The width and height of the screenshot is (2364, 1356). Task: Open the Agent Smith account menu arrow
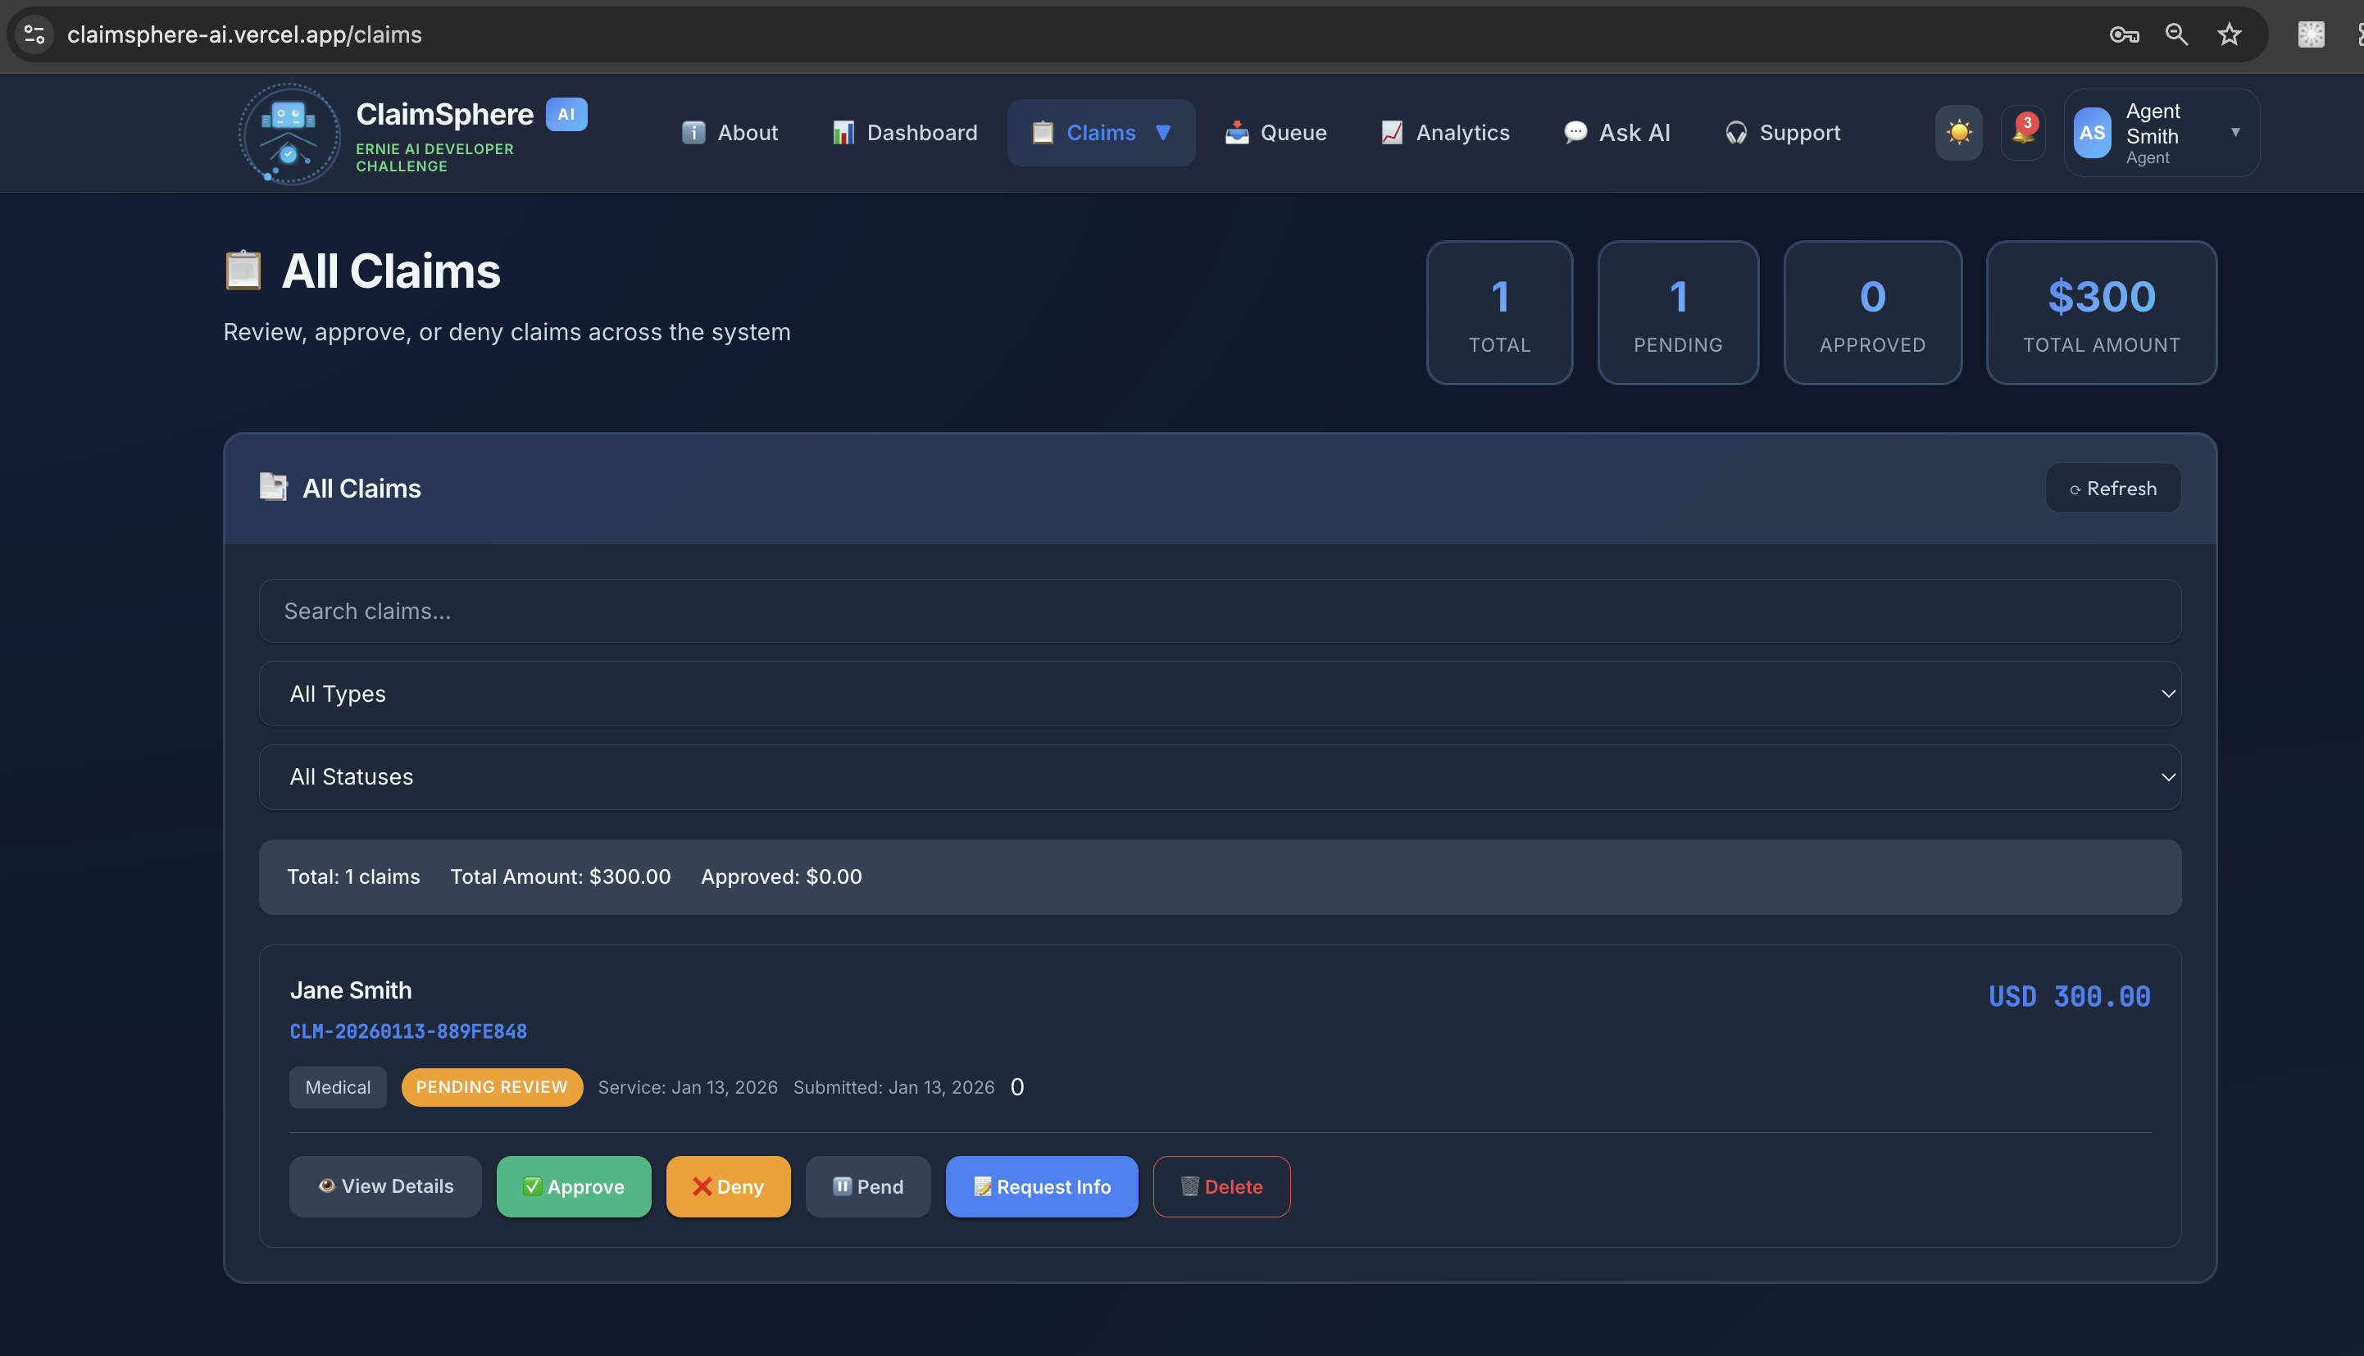pyautogui.click(x=2234, y=132)
